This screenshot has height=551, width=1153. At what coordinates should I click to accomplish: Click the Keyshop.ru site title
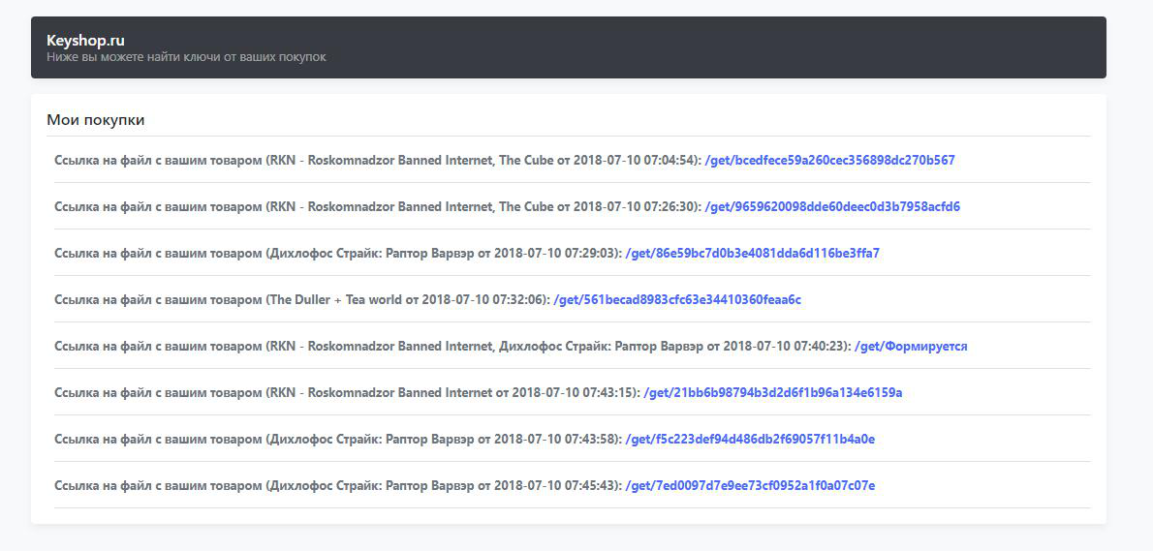[85, 41]
